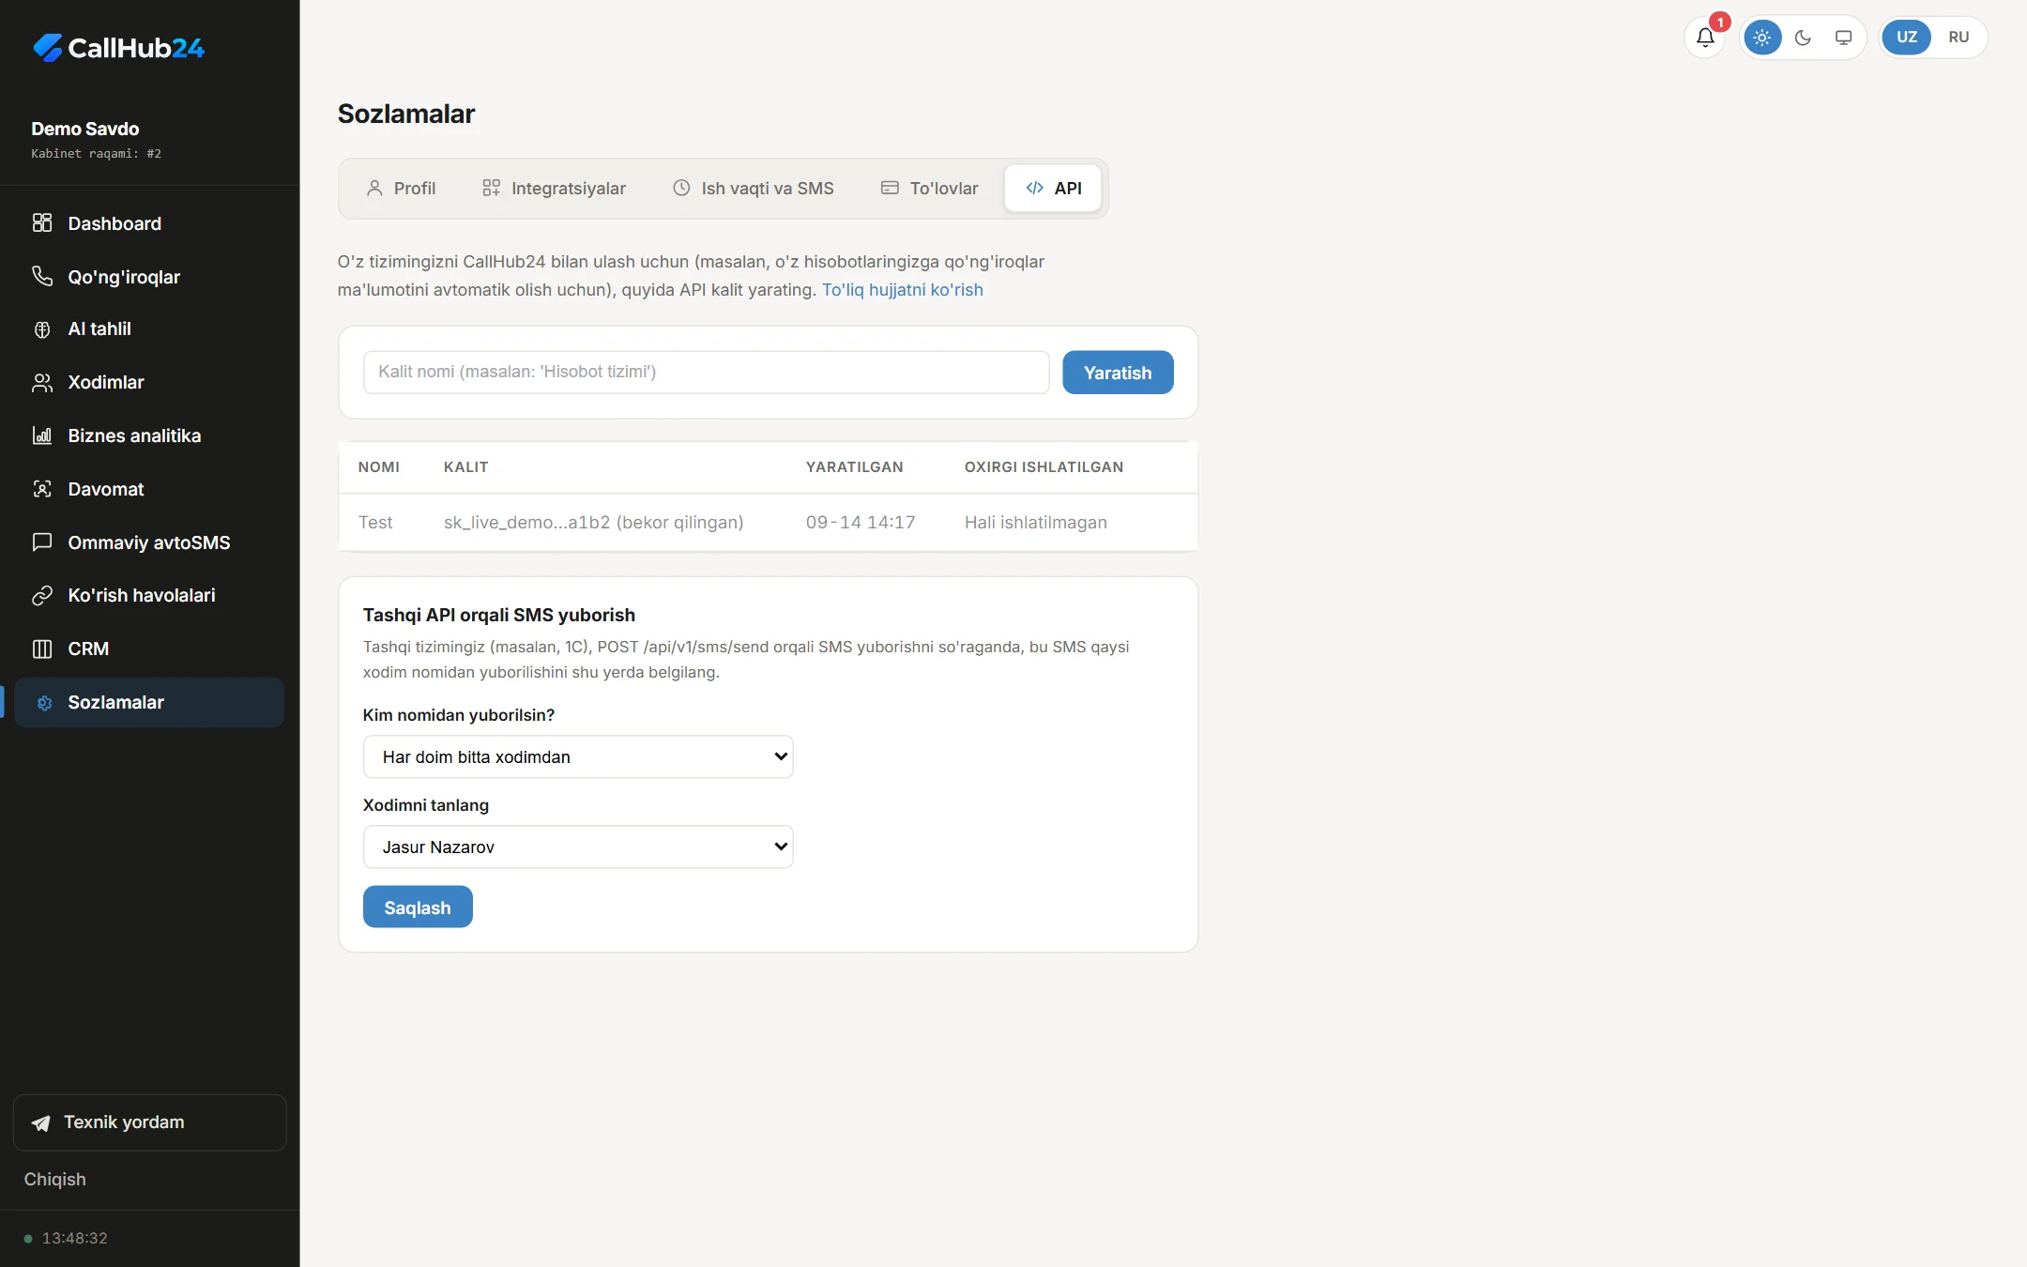Image resolution: width=2027 pixels, height=1267 pixels.
Task: Open AI tahlil in sidebar
Action: tap(149, 329)
